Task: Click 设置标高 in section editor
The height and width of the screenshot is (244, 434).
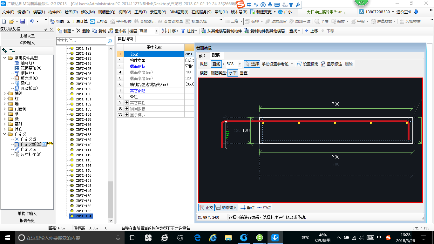Action: (307, 64)
